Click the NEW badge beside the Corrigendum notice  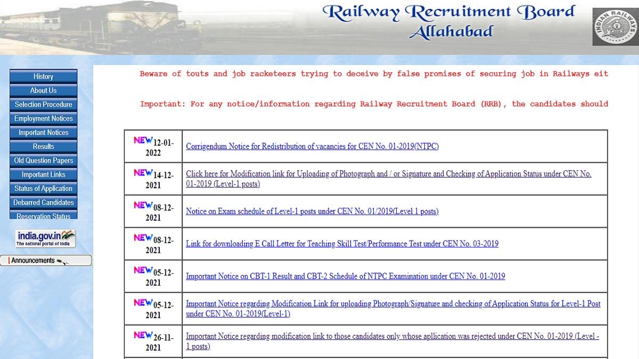coord(143,141)
